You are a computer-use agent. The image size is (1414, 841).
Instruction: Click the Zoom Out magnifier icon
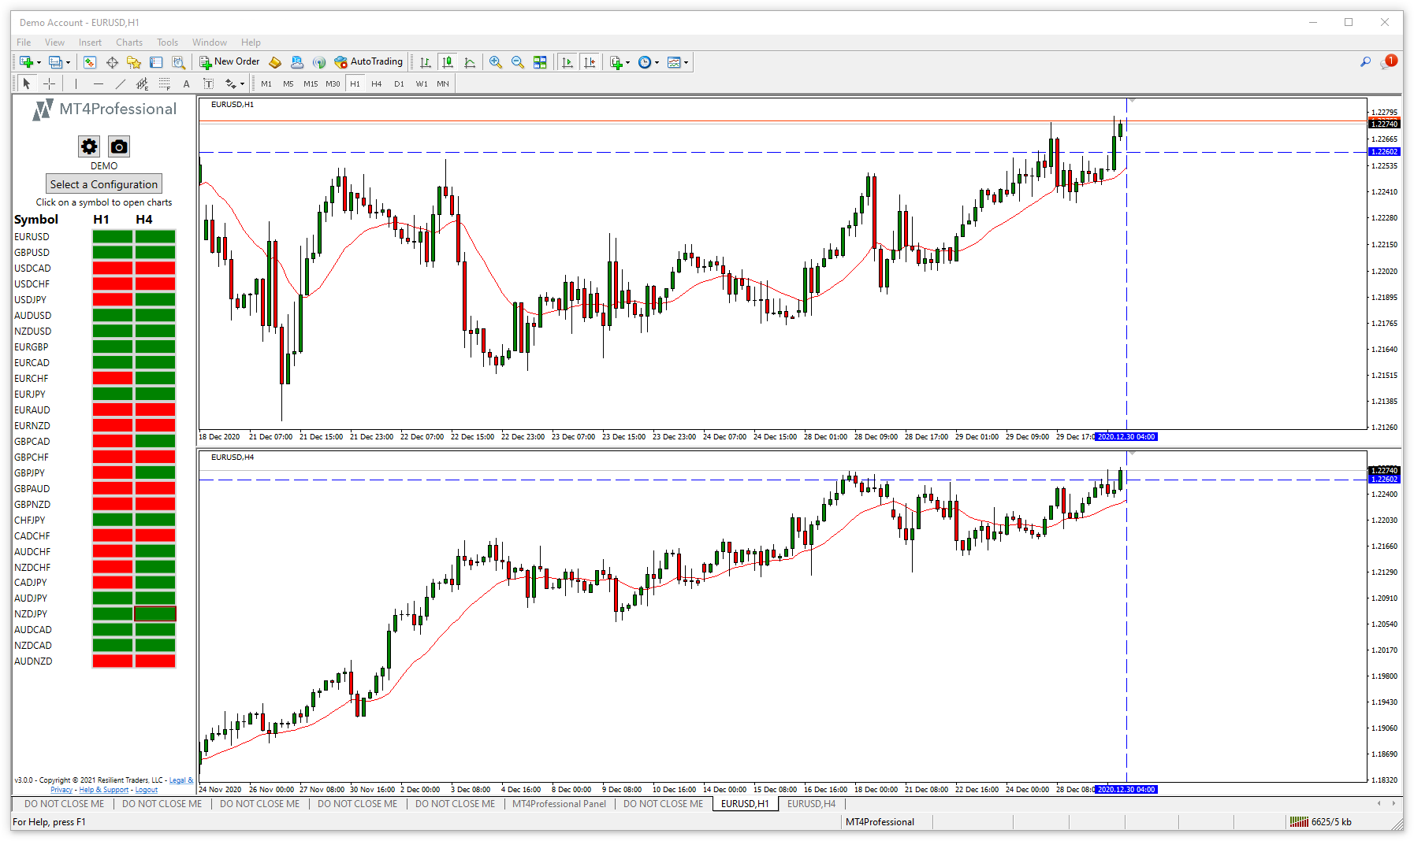[x=518, y=62]
